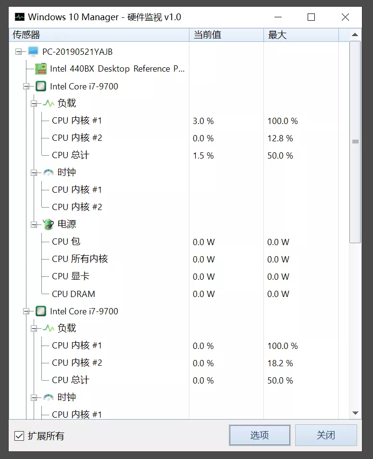Click the second Intel Core i7-9700 chip icon
The height and width of the screenshot is (459, 373).
click(41, 311)
